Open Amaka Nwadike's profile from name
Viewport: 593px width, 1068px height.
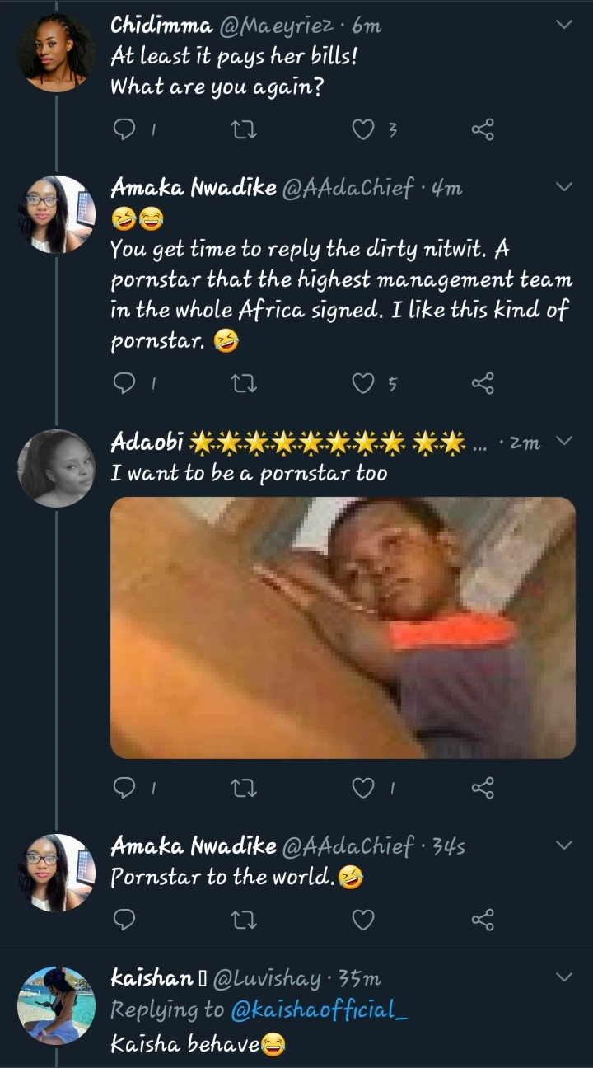194,188
